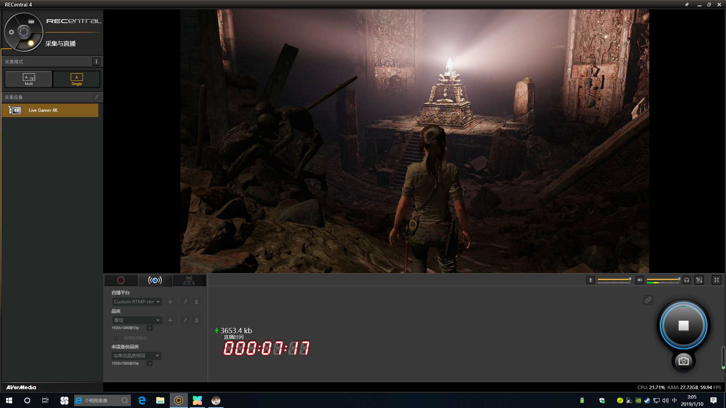Stop the live stream with the round stop button
Viewport: 726px width, 408px height.
[x=683, y=326]
